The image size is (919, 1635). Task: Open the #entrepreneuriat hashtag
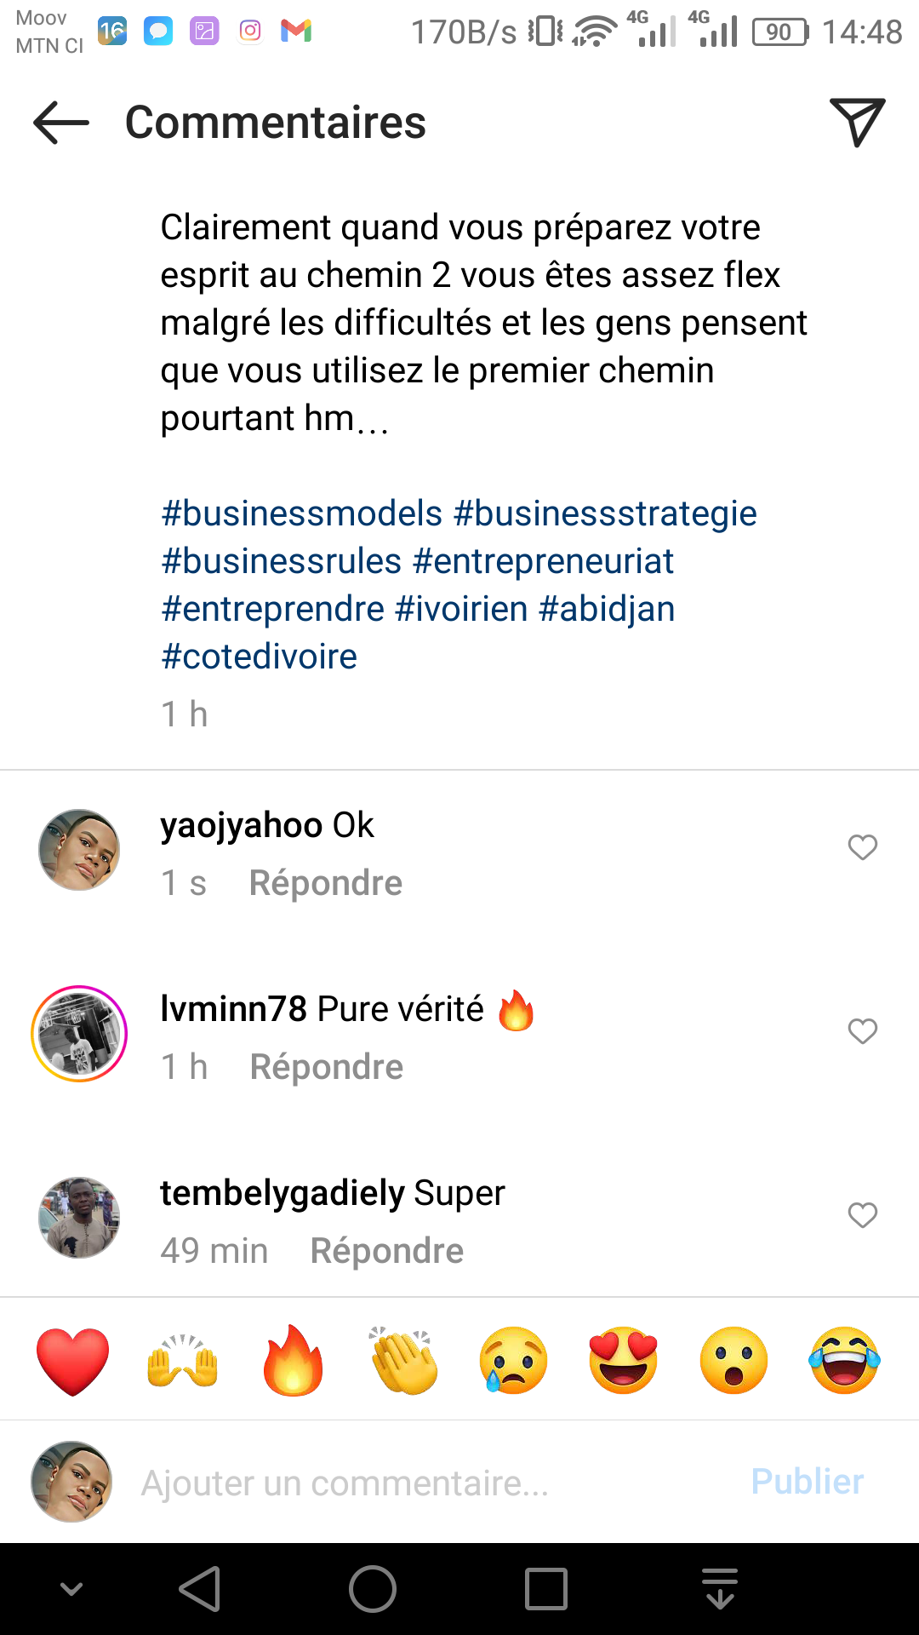click(543, 562)
